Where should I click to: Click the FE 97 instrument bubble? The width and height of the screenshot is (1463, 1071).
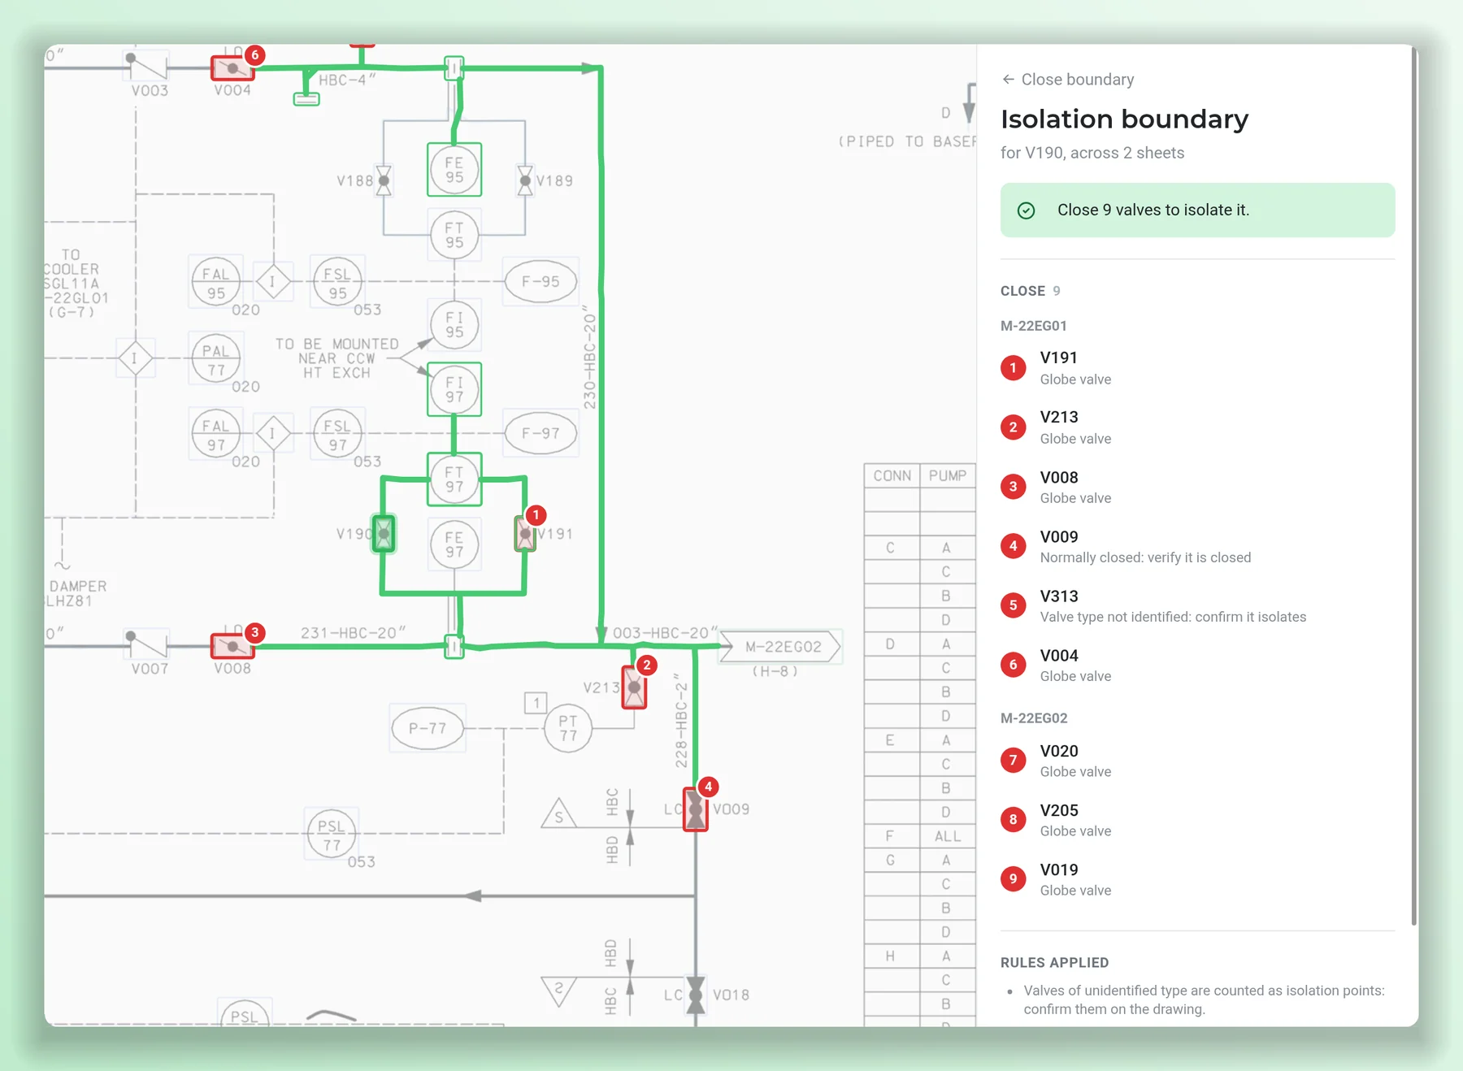click(x=454, y=544)
